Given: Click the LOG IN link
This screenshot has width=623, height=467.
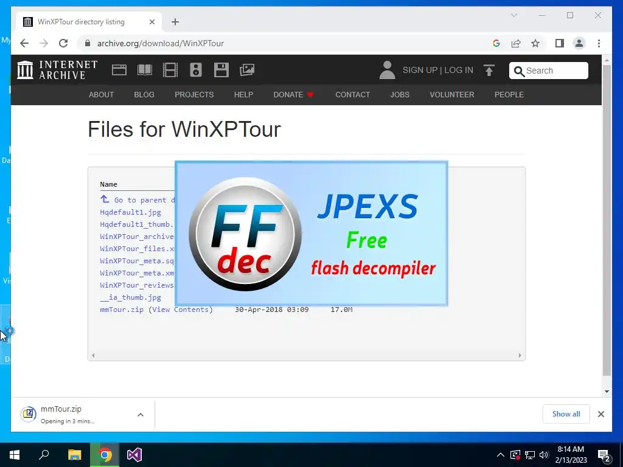Looking at the screenshot, I should click(459, 70).
